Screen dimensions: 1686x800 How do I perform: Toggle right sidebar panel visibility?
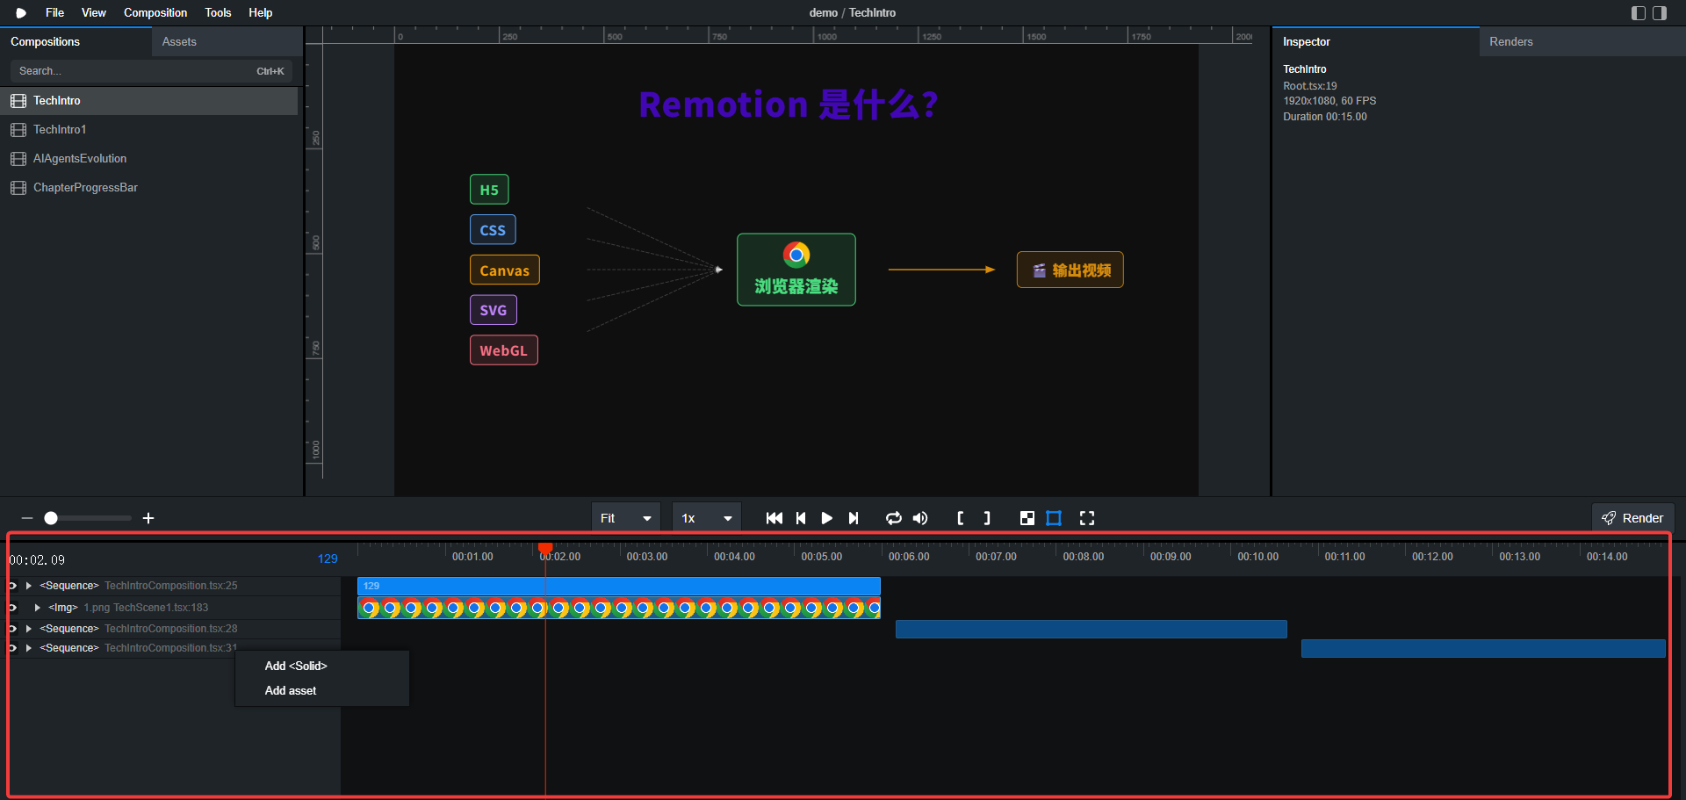click(x=1660, y=13)
